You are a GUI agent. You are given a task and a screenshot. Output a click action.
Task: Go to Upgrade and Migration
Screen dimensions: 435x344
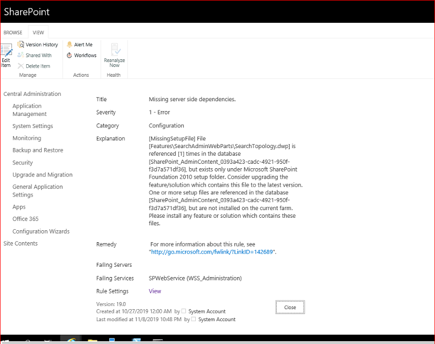click(42, 174)
